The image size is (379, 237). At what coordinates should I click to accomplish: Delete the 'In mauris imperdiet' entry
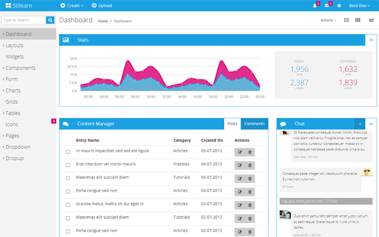(250, 152)
